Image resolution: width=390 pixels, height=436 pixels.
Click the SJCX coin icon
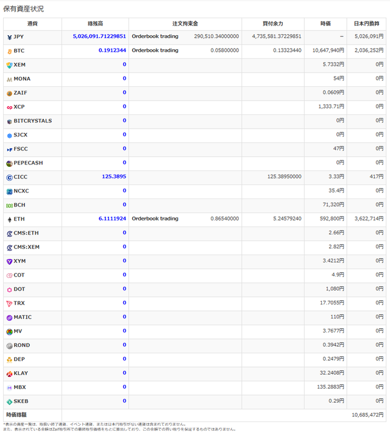coord(10,135)
